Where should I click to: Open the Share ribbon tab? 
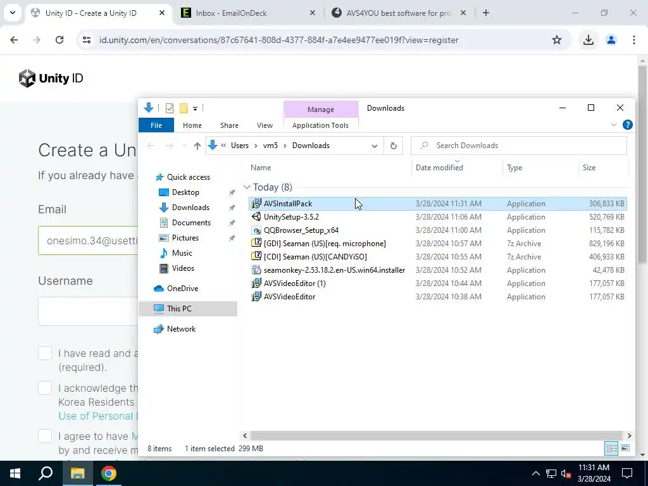tap(229, 125)
